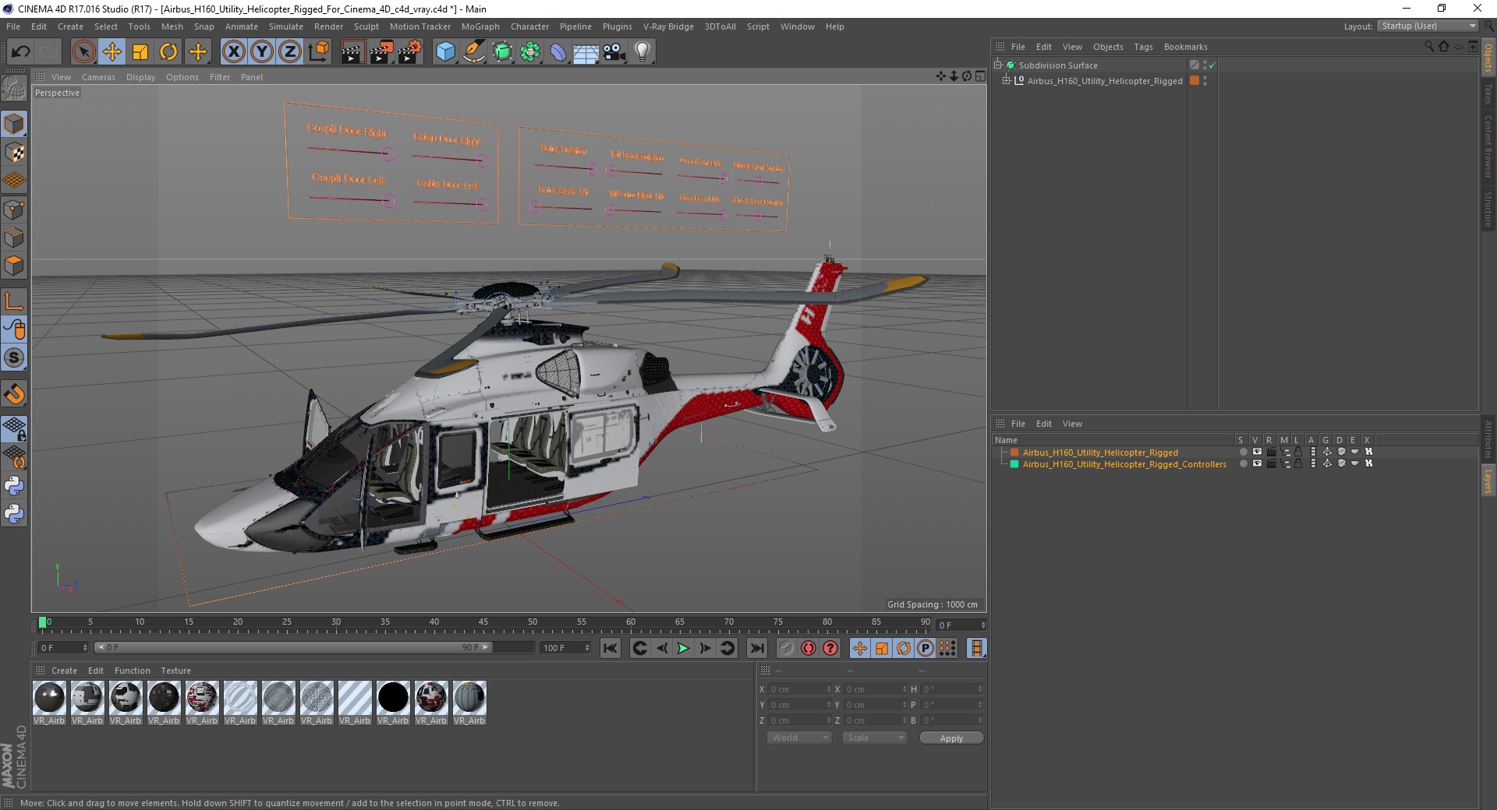1497x810 pixels.
Task: Step the end frame 100 F spinner
Action: (x=587, y=648)
